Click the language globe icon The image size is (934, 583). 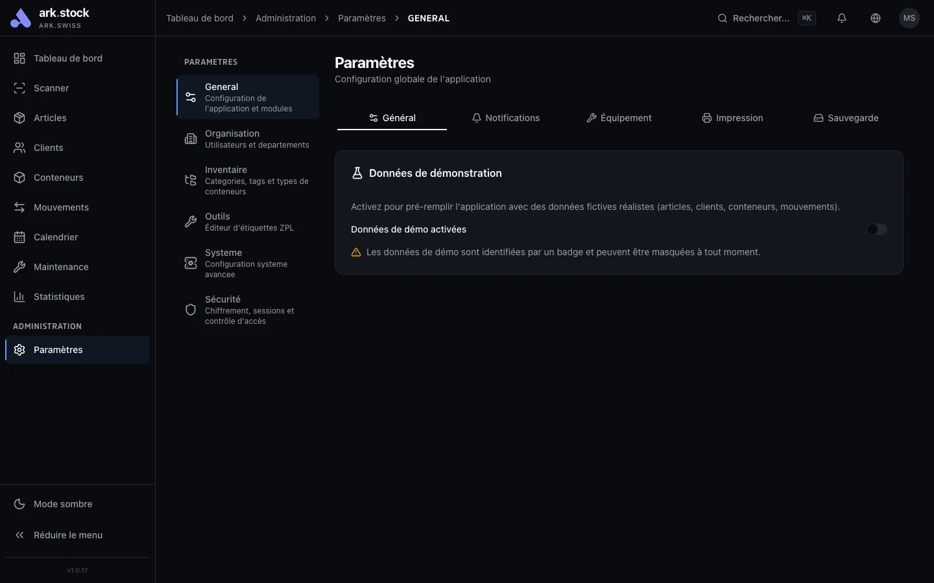[876, 18]
